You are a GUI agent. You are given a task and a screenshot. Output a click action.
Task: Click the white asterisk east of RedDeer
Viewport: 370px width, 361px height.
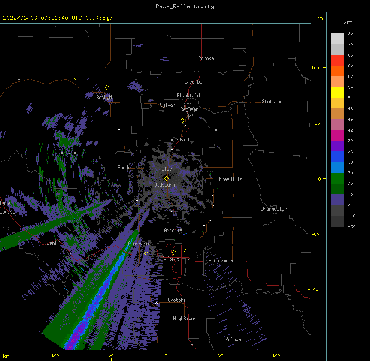(215, 130)
